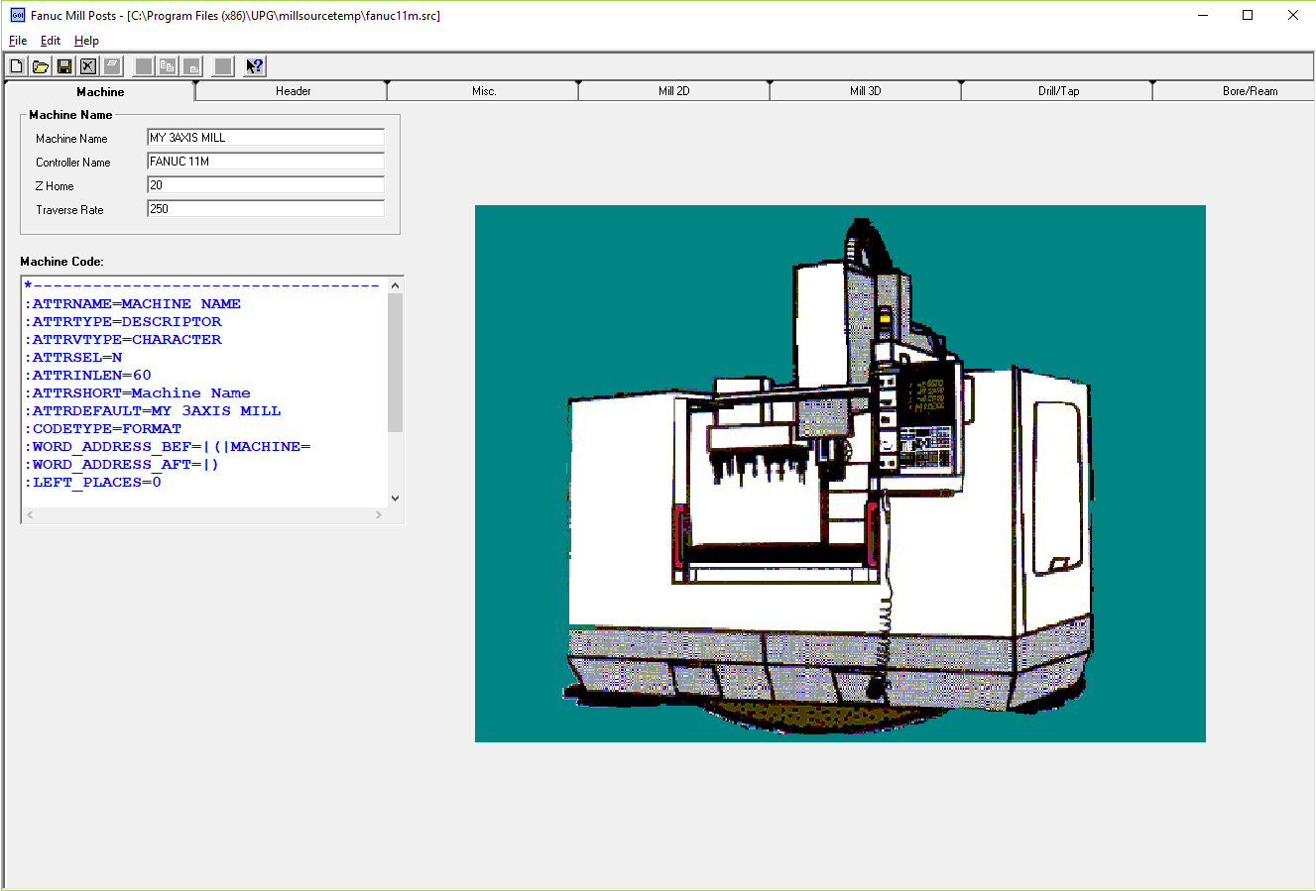Click the line ':ATTRINLEN=60'
Viewport: 1316px width, 891px height.
coord(88,376)
